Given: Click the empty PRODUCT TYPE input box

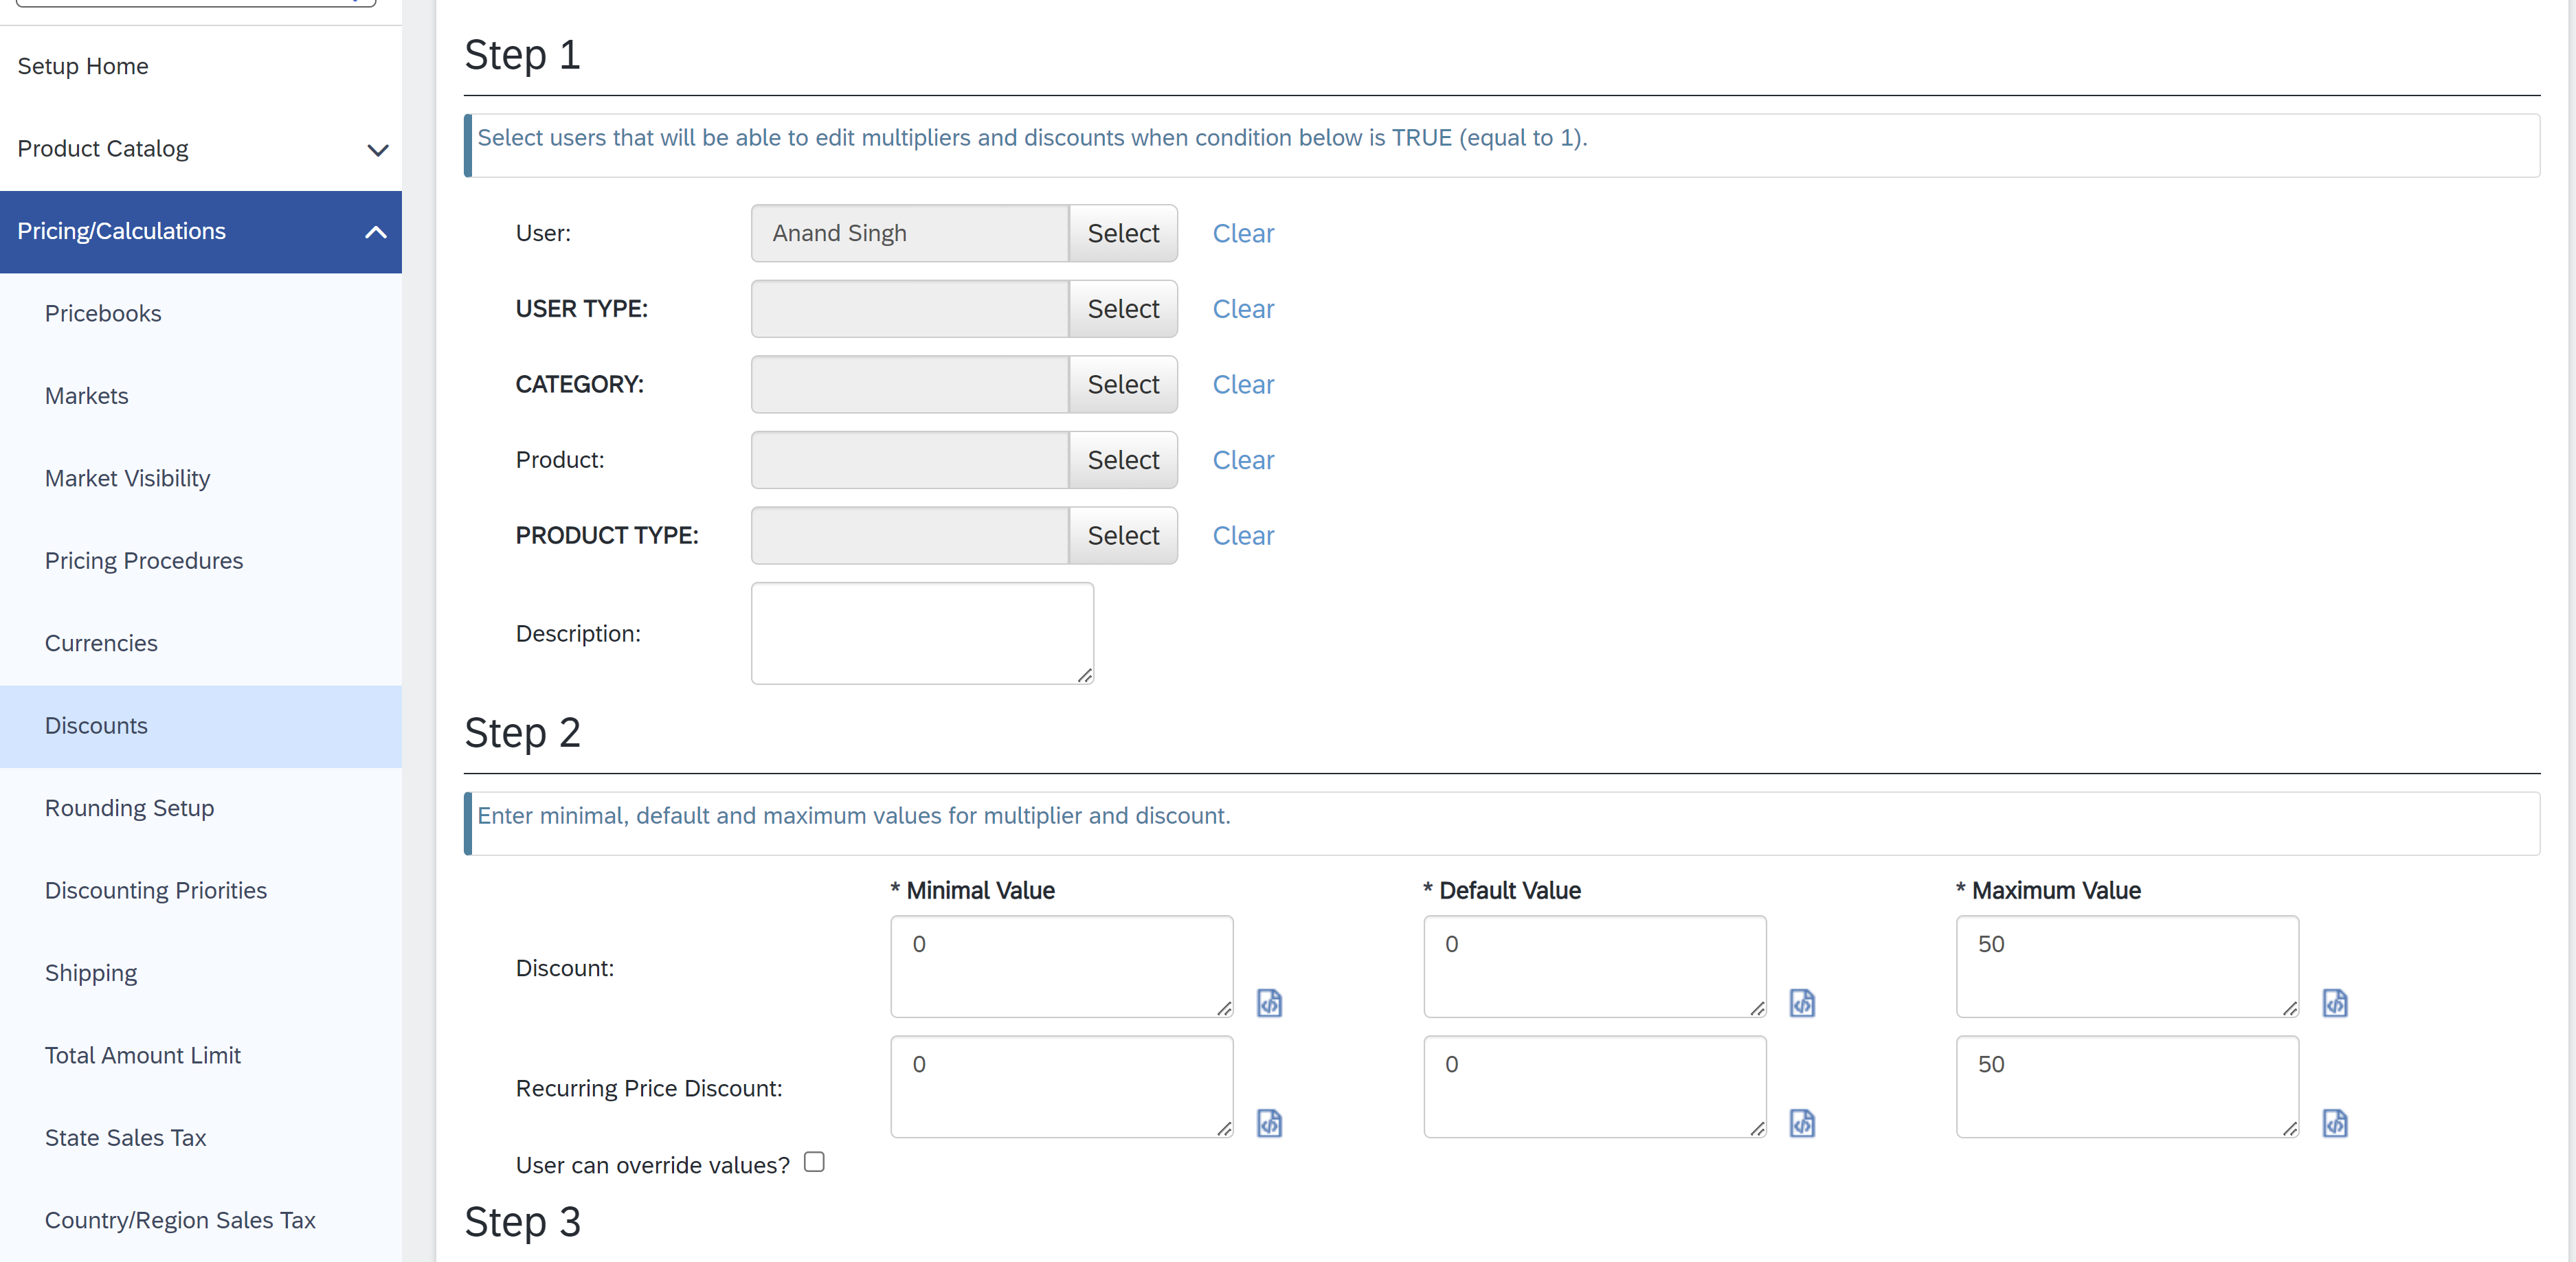Looking at the screenshot, I should coord(910,535).
